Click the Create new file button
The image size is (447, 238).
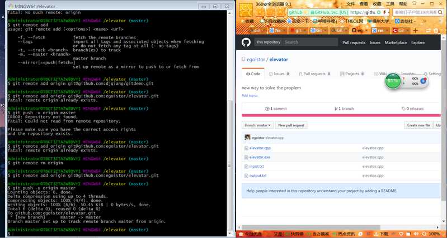418,125
